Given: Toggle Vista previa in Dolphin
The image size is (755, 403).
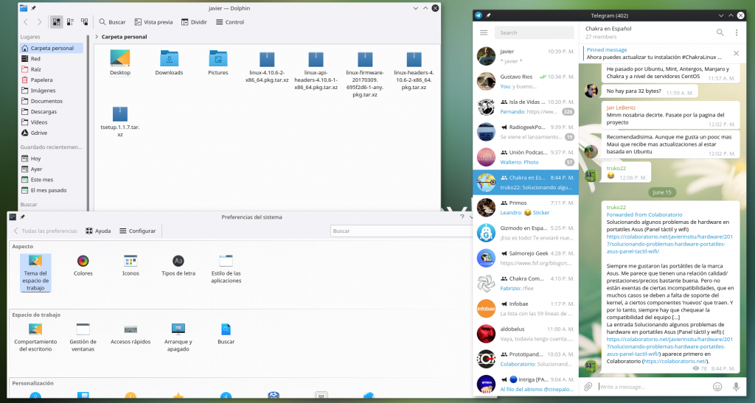Looking at the screenshot, I should coord(153,22).
